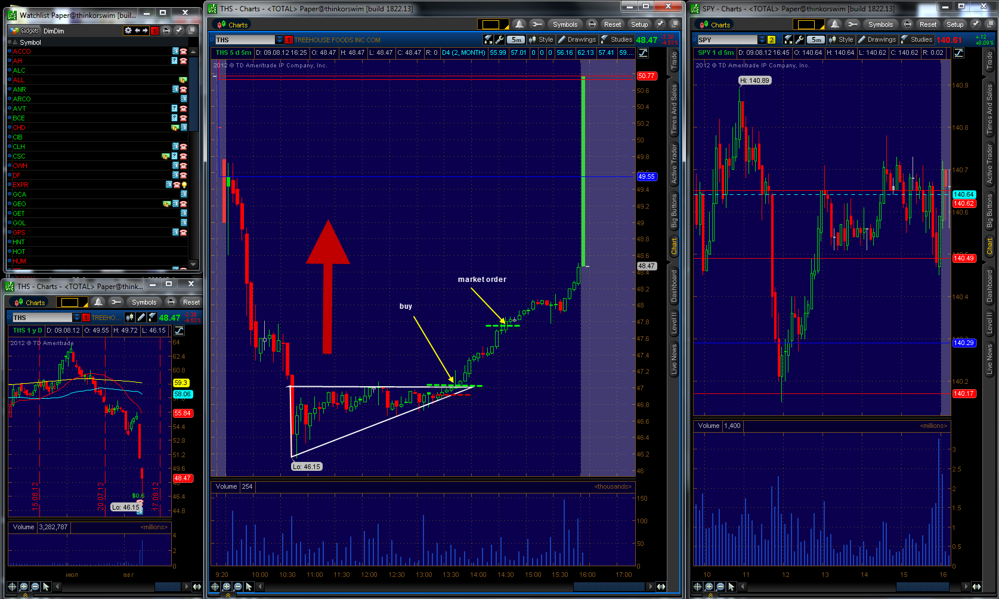
Task: Select ACCO symbol in watchlist
Action: [21, 51]
